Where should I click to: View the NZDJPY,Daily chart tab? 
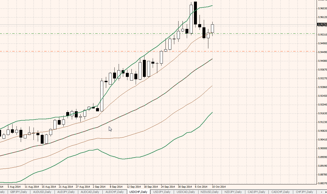[233, 192]
